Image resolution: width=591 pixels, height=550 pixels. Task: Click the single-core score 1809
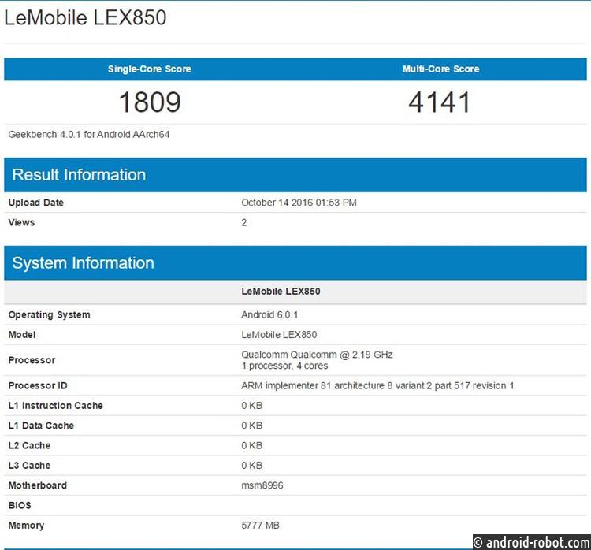(x=150, y=102)
